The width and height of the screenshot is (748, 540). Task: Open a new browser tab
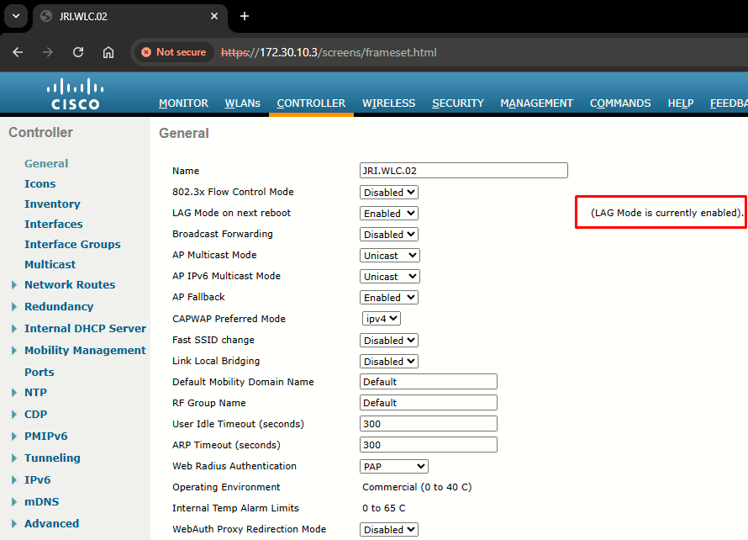coord(245,16)
